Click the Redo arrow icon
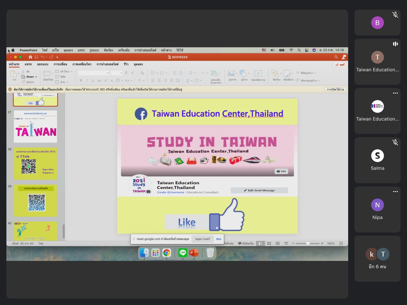 (x=51, y=57)
